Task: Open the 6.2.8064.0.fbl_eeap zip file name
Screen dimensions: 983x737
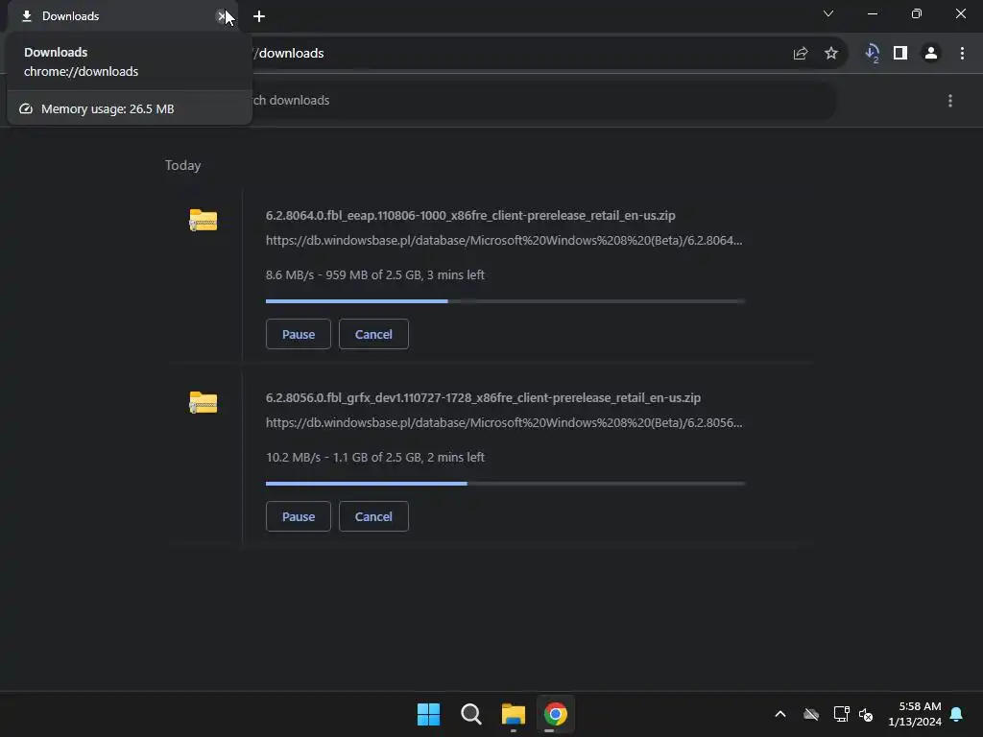Action: (x=470, y=216)
